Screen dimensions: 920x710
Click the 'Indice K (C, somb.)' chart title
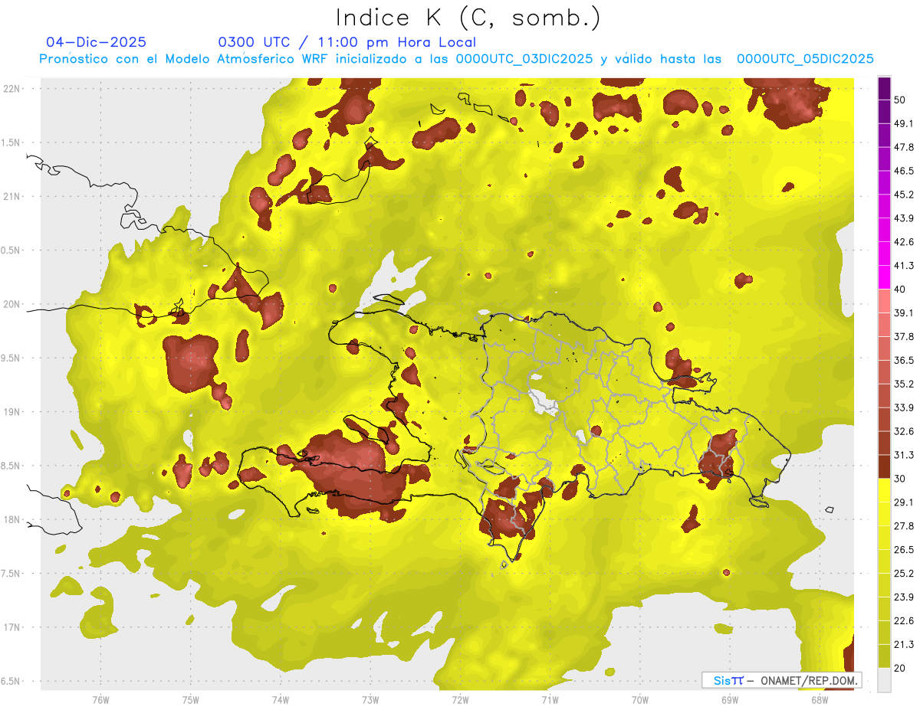[x=468, y=18]
